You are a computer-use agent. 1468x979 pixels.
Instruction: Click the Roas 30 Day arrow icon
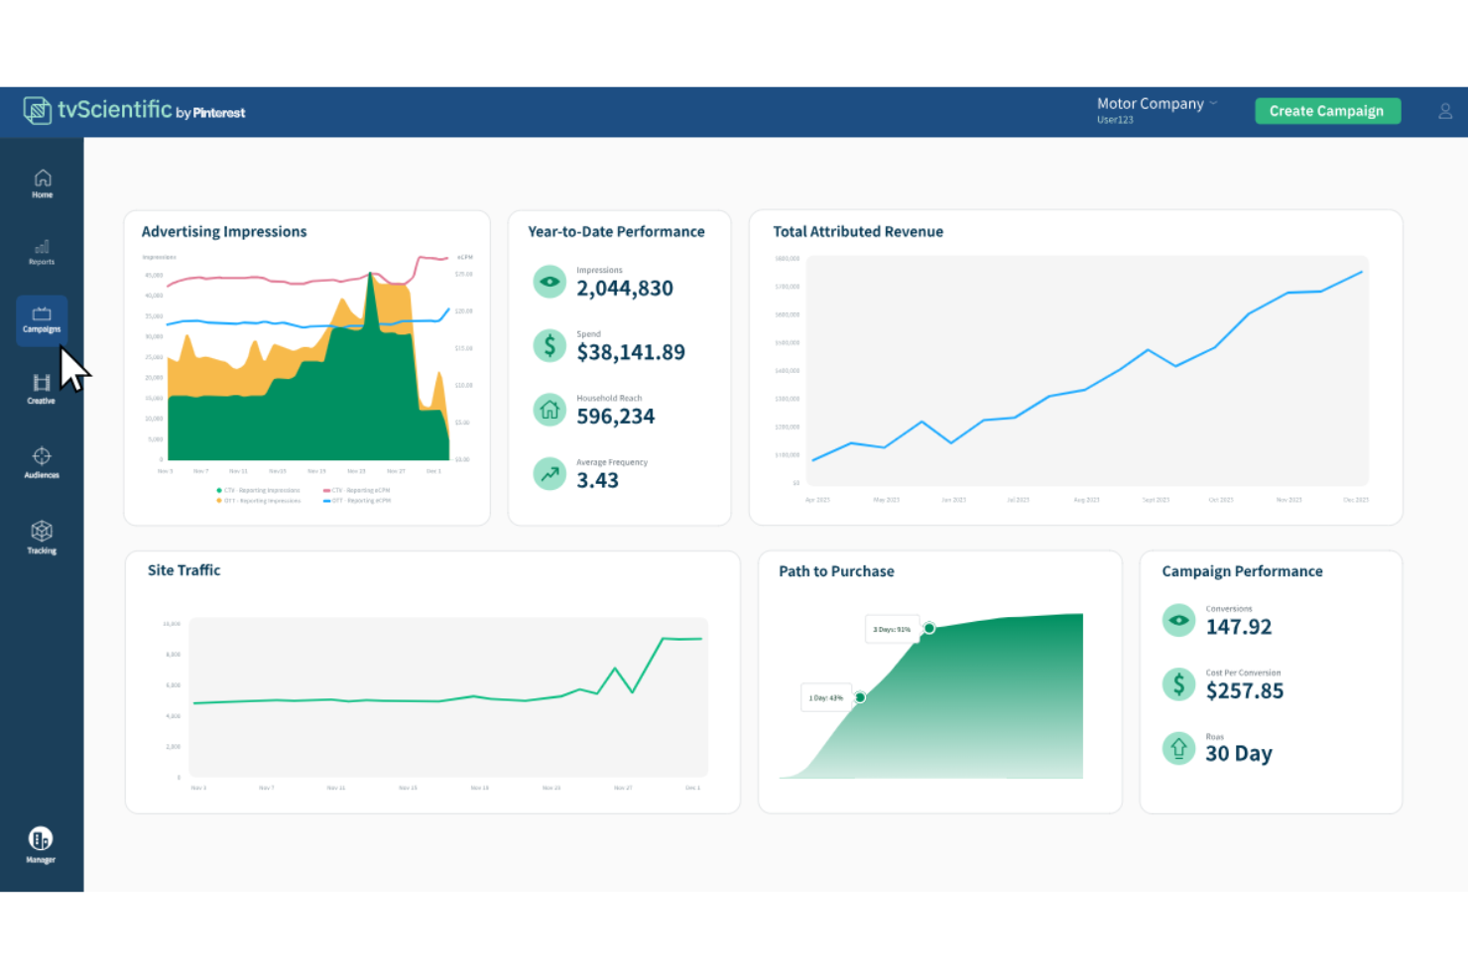pyautogui.click(x=1178, y=748)
